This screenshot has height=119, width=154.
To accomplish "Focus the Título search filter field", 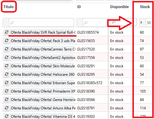I will (41, 23).
